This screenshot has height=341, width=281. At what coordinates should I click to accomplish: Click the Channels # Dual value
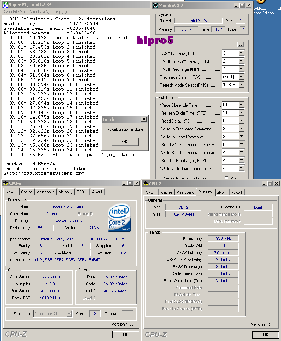click(x=258, y=207)
